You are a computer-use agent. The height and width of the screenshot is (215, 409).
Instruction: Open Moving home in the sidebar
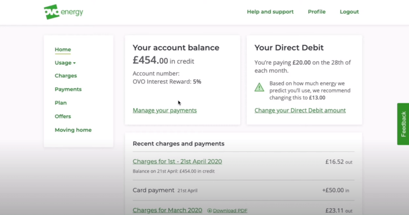click(73, 130)
